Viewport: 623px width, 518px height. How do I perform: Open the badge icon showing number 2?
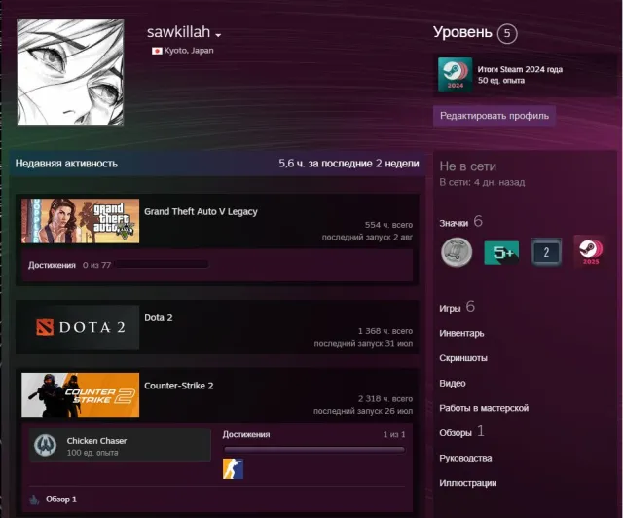pos(546,252)
